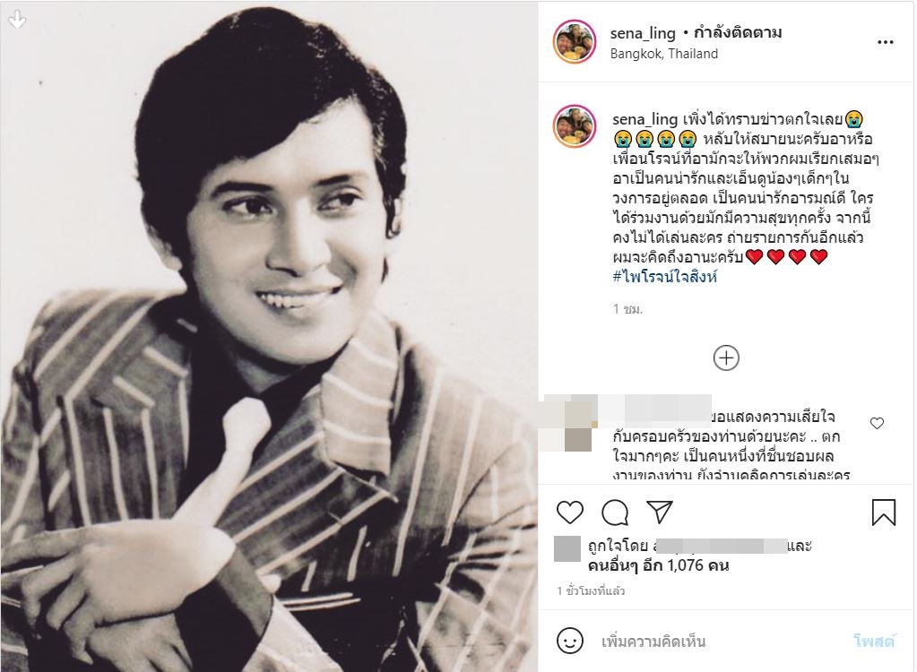Like the post with heart icon
Viewport: 917px width, 672px height.
click(569, 512)
